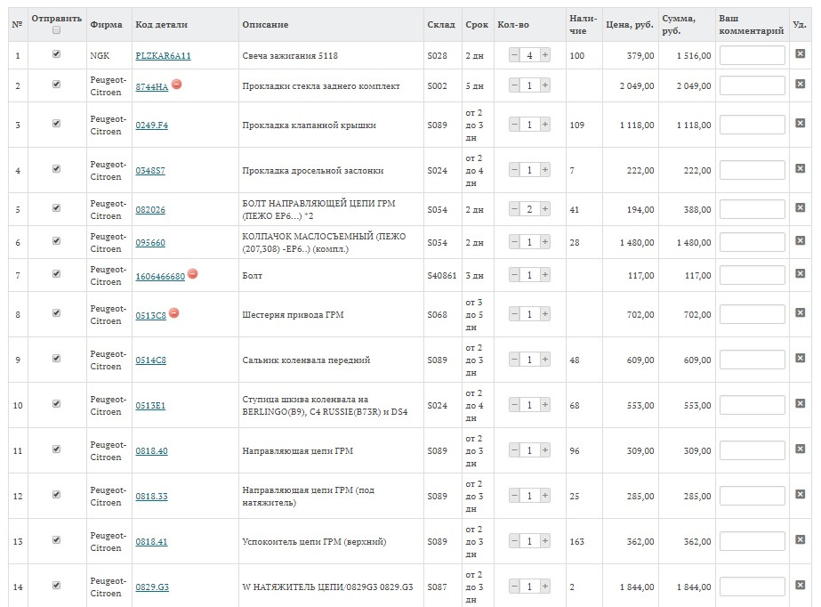
Task: Click red warning icon beside 0513C8
Action: (x=174, y=312)
